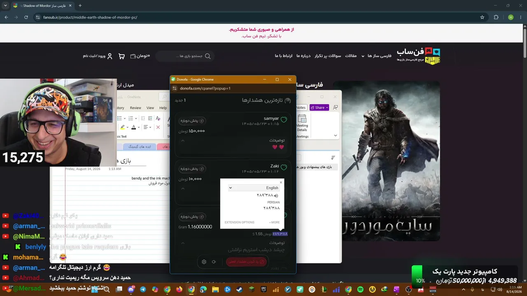Click the OneNote delete X icon

click(158, 127)
